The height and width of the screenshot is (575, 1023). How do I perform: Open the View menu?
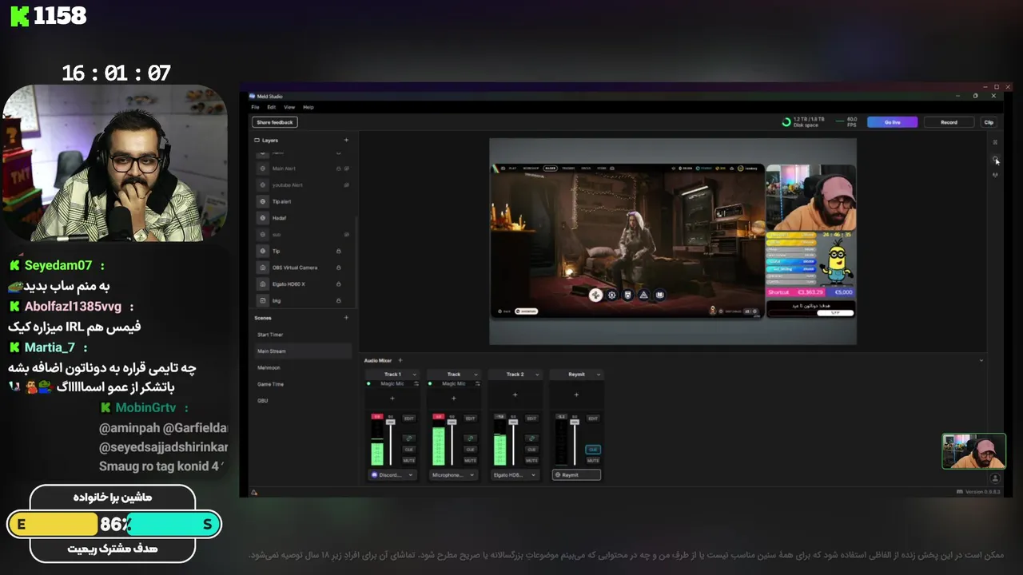click(x=289, y=107)
